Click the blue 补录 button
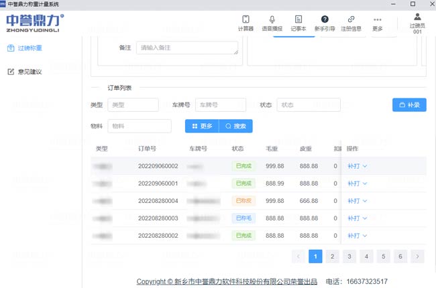Image resolution: width=436 pixels, height=288 pixels. pyautogui.click(x=409, y=105)
